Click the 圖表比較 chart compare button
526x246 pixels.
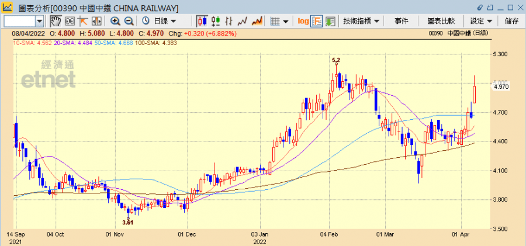441,21
